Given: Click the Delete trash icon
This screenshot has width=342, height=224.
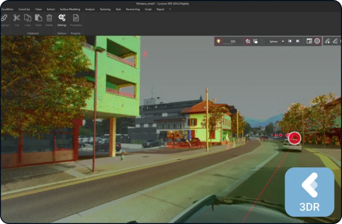Looking at the screenshot, I should pyautogui.click(x=49, y=18).
